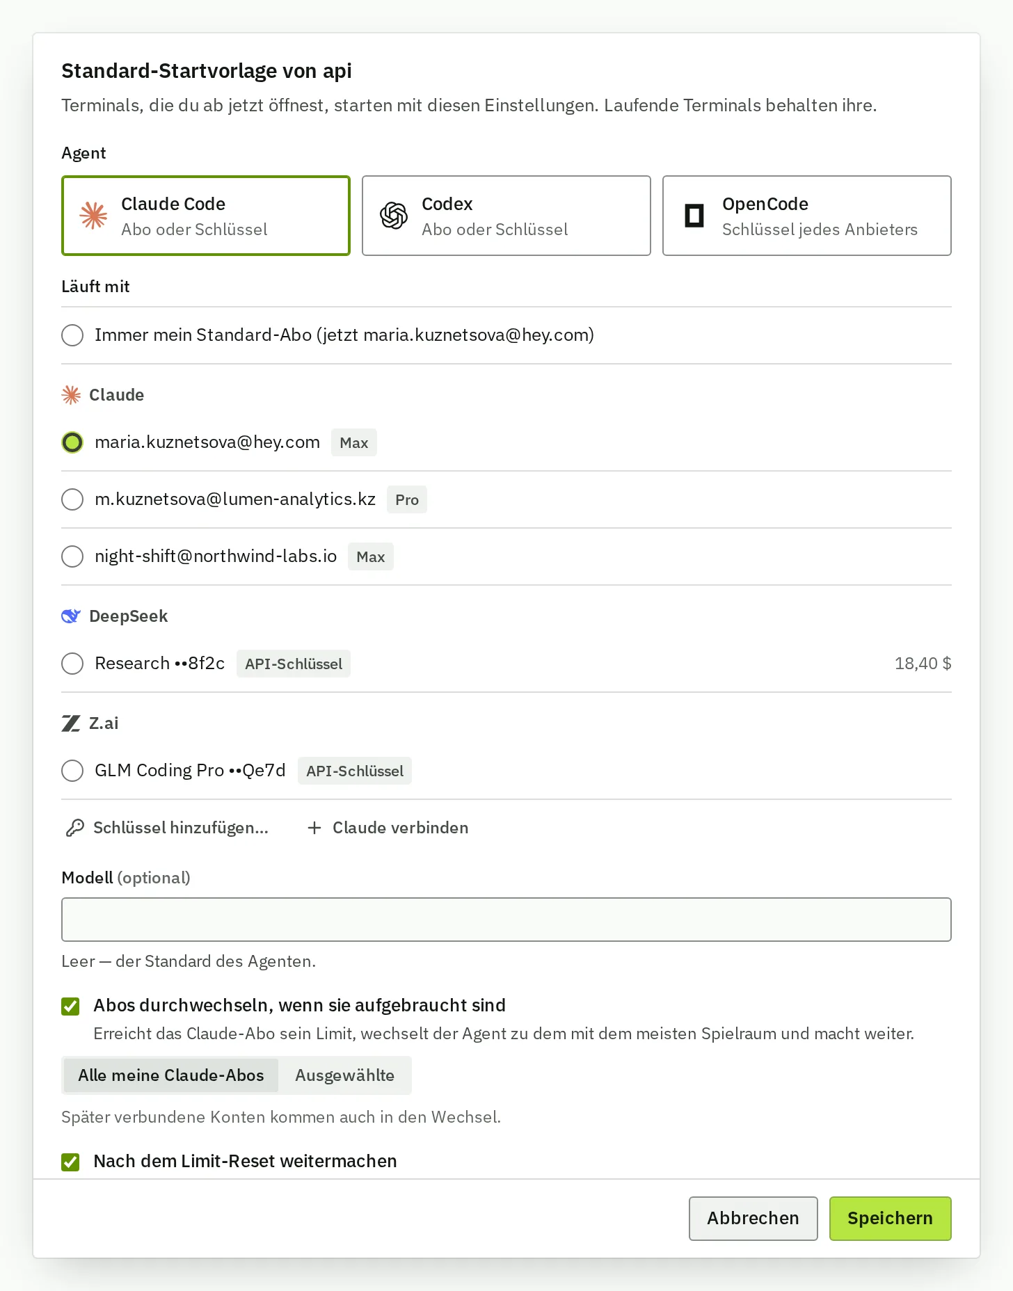Choose m.kuznetsova@lumen-analytics.kz radio button

click(x=72, y=499)
